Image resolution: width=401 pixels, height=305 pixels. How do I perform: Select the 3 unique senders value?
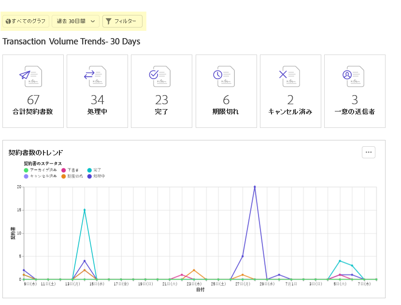coord(355,100)
